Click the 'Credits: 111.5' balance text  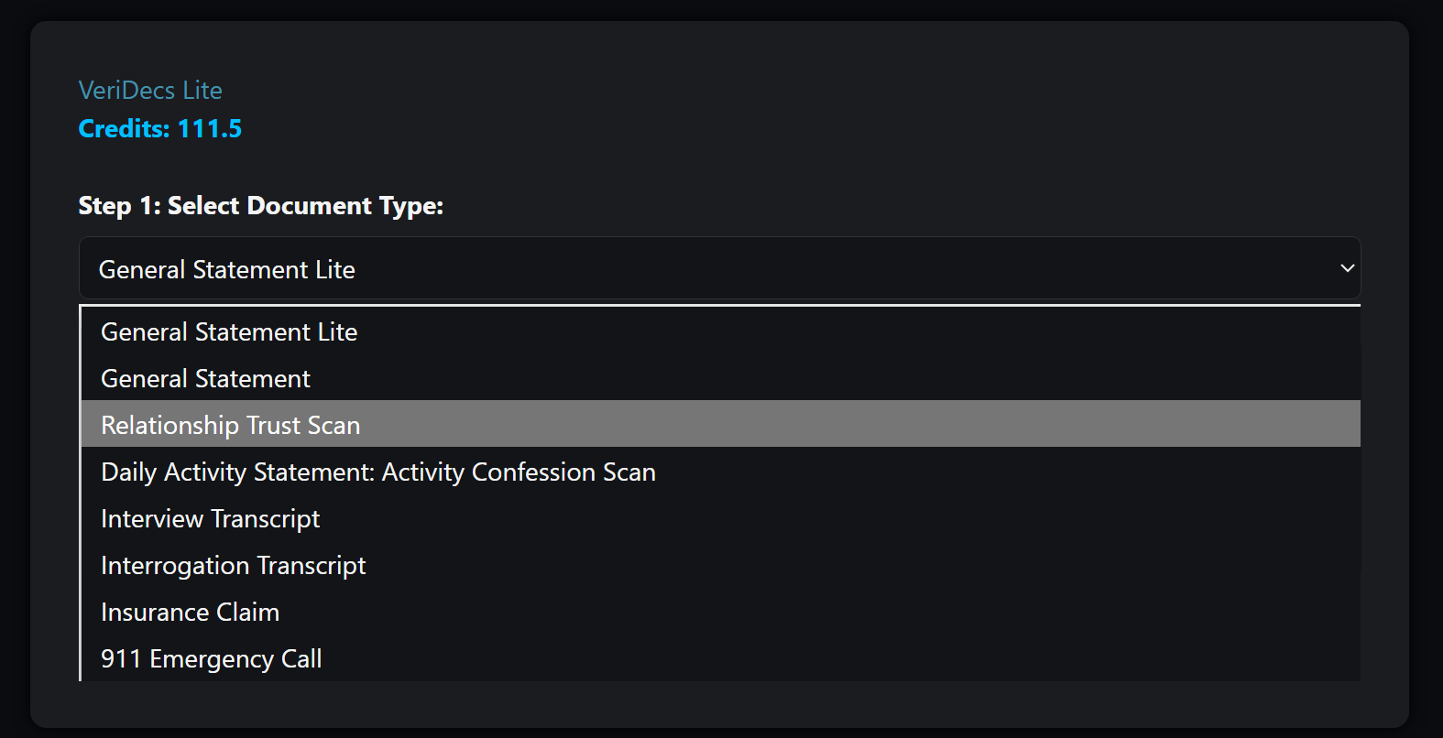click(x=160, y=128)
